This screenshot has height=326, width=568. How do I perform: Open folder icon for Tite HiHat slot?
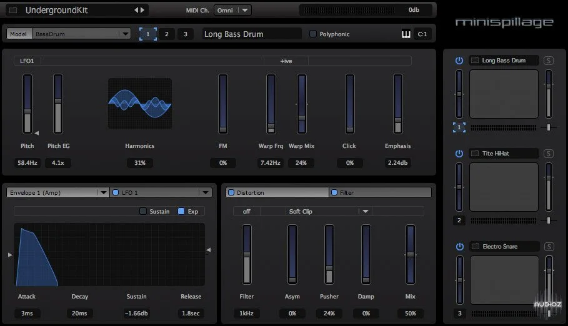475,154
